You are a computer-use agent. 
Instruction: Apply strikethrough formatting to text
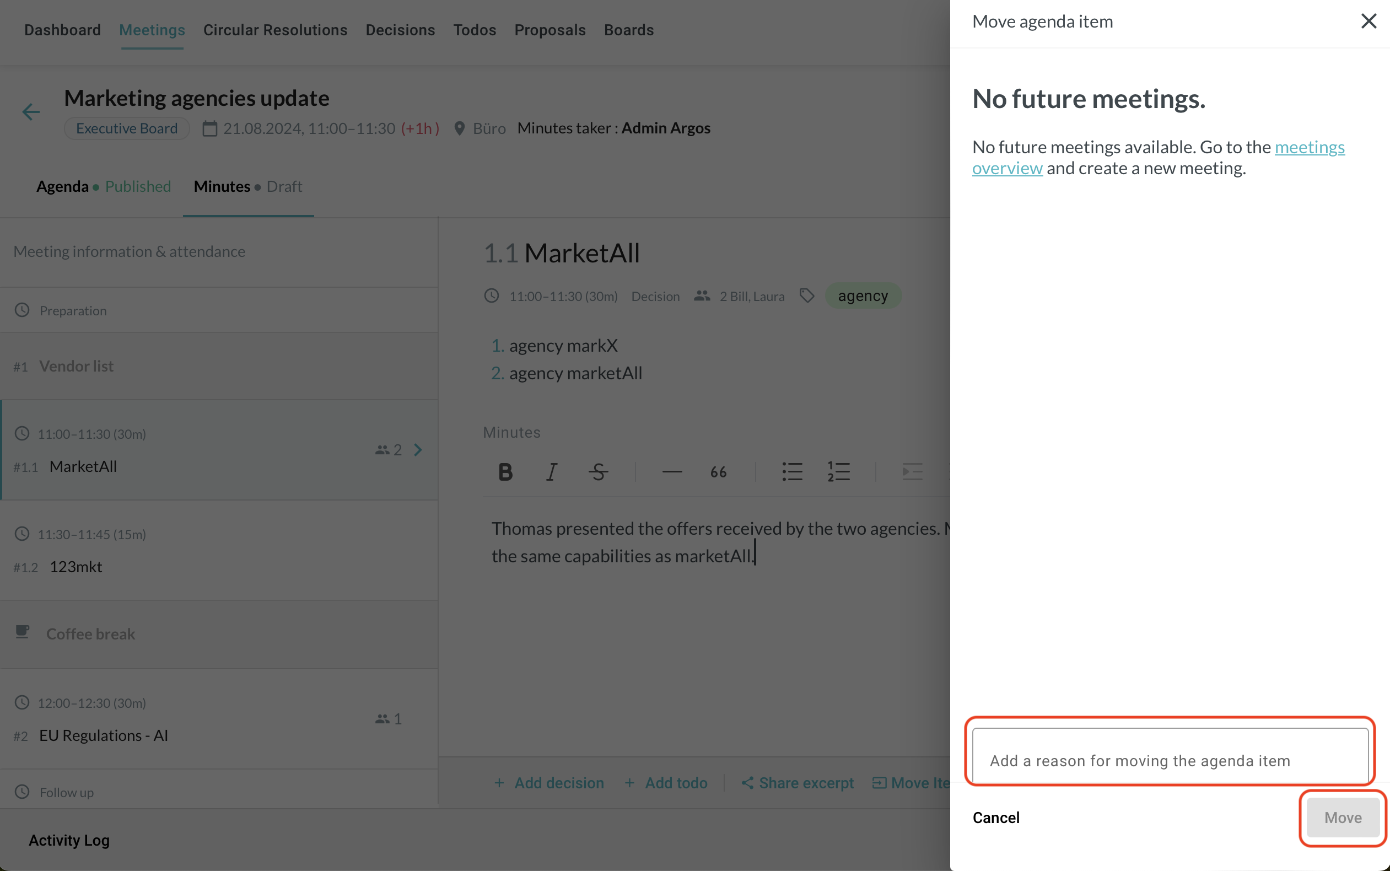598,472
